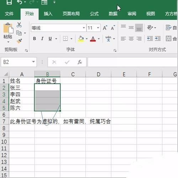Click the Increase Font Size icon
The height and width of the screenshot is (178, 178).
coord(105,28)
